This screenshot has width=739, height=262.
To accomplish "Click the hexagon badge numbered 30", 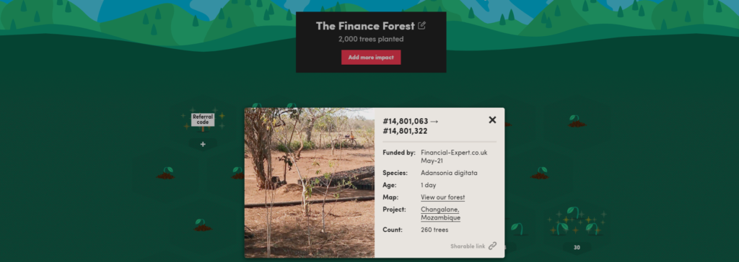I will pyautogui.click(x=577, y=248).
